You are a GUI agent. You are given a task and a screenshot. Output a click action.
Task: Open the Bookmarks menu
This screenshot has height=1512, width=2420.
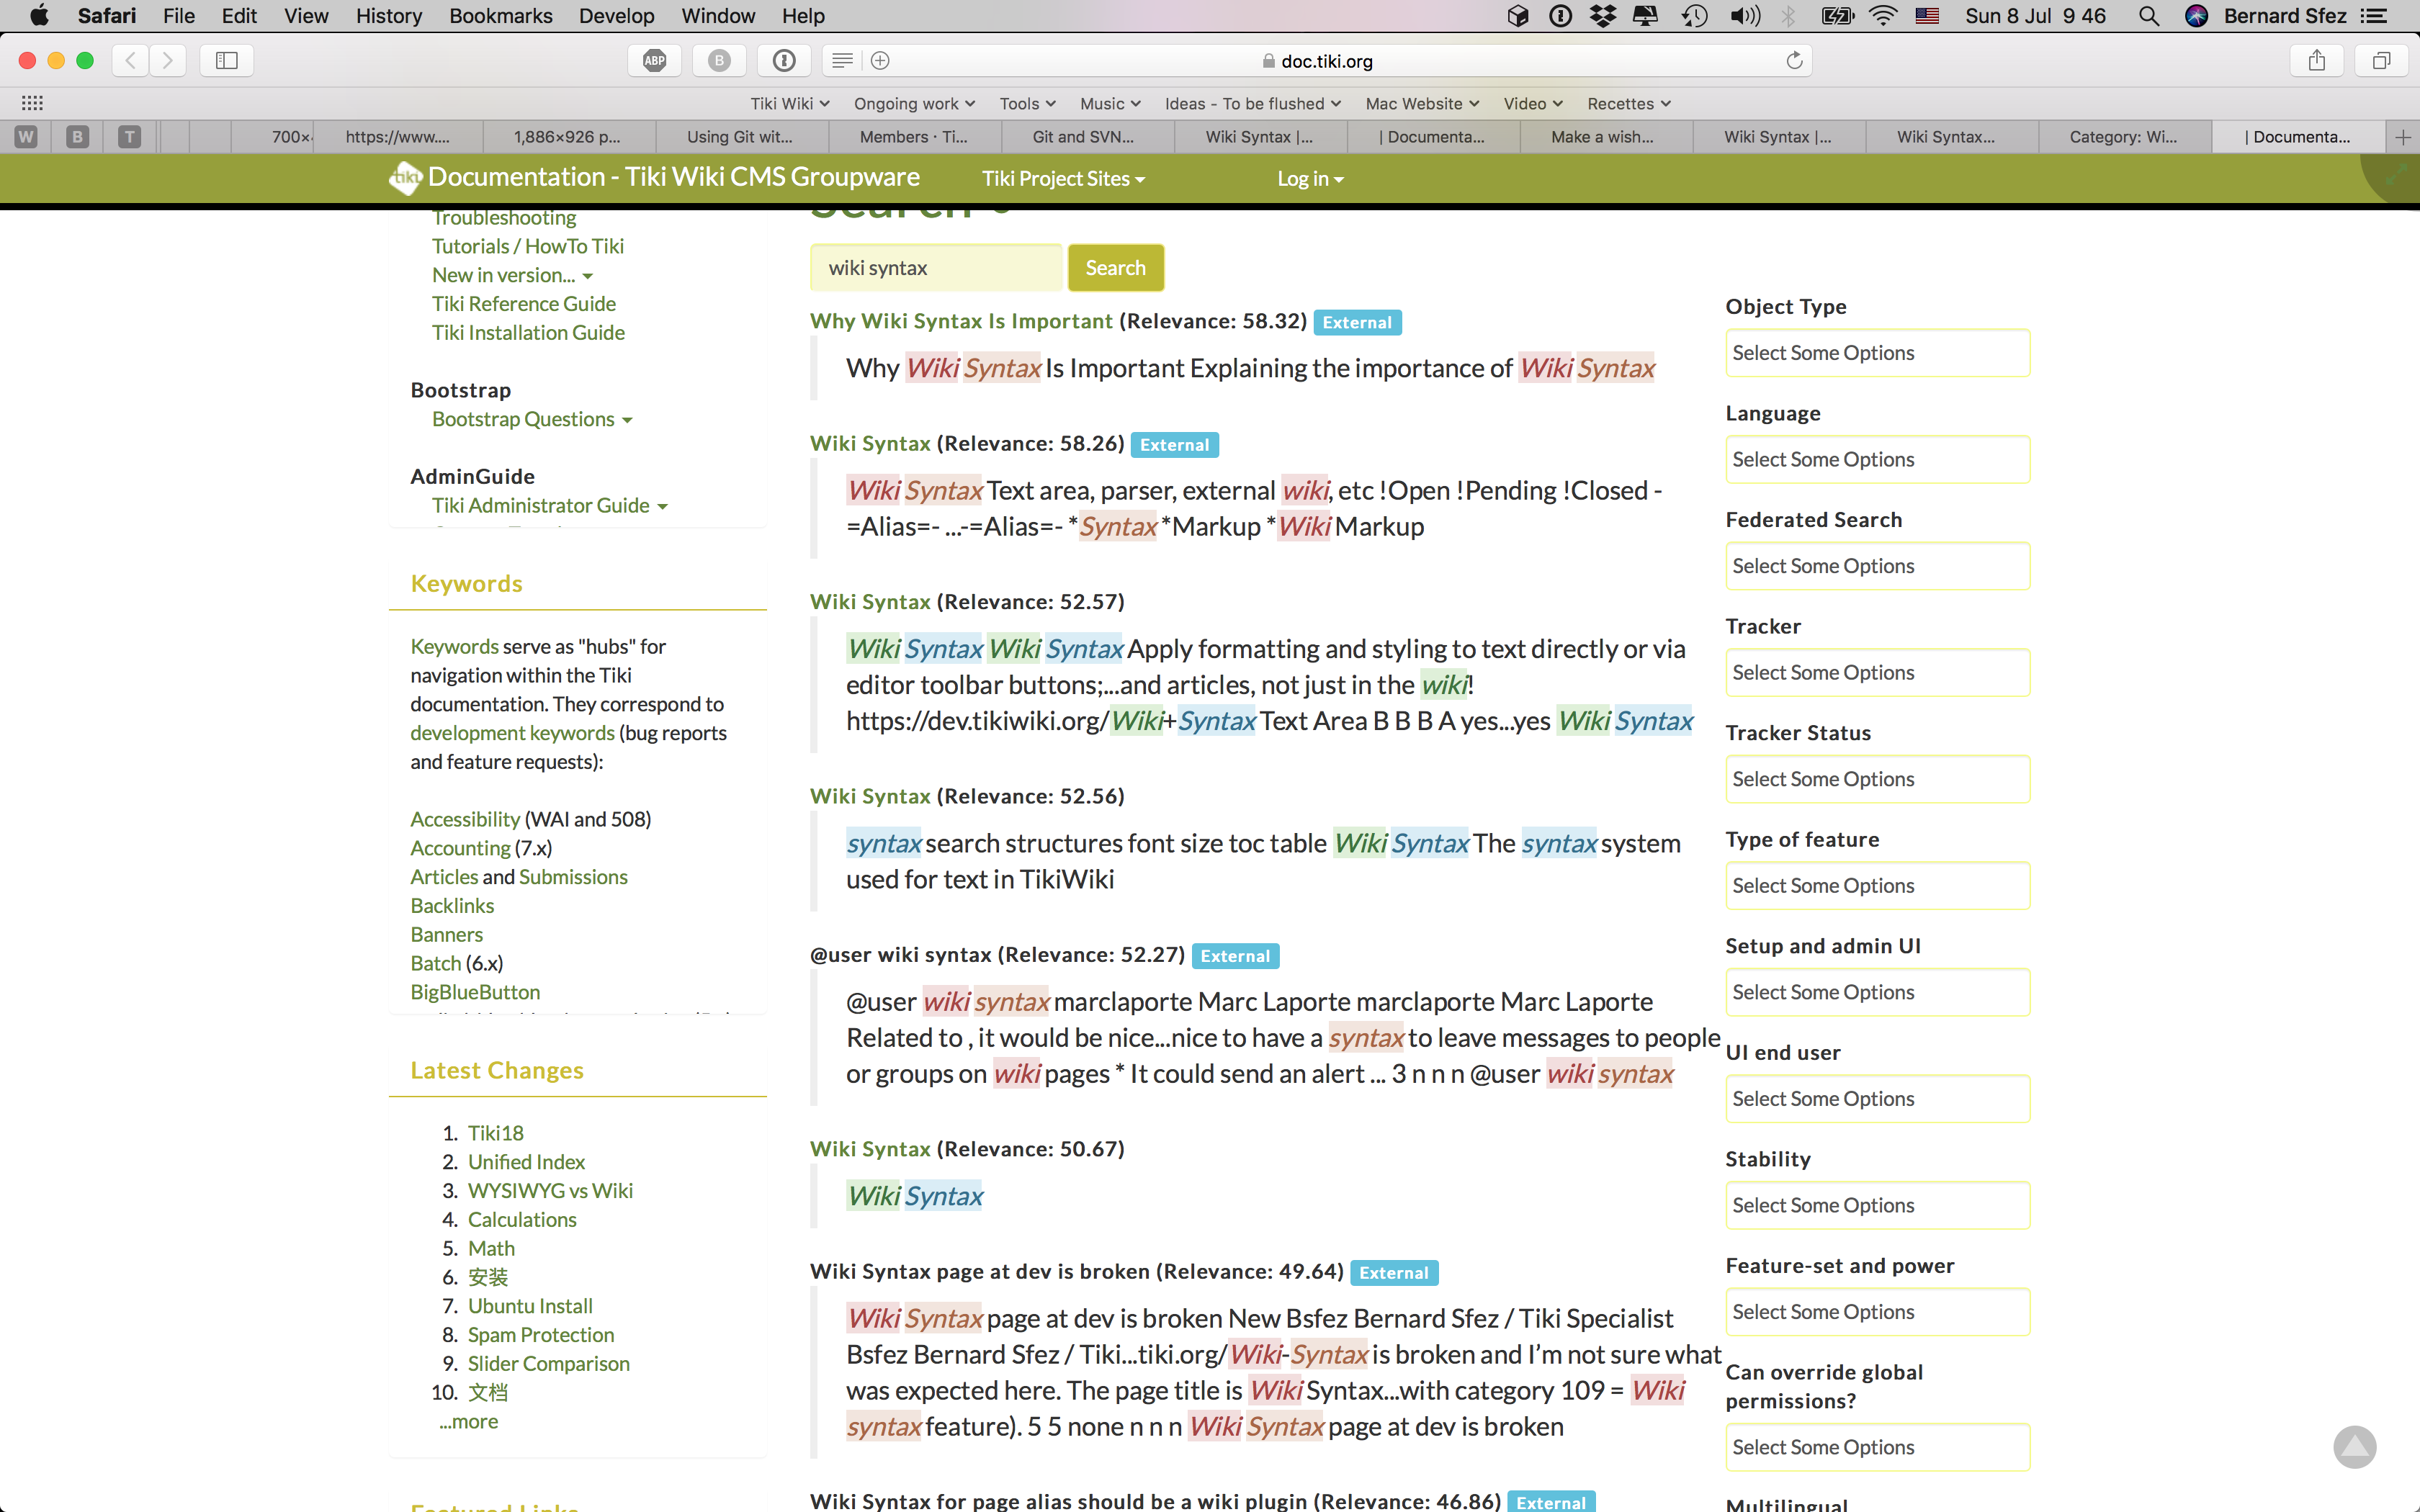click(500, 16)
